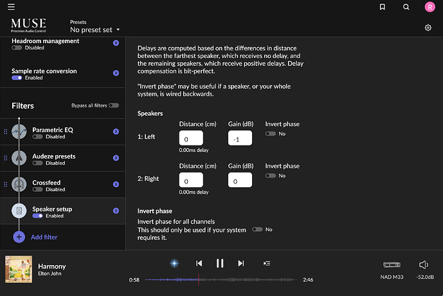Open MUSE settings gear

click(x=428, y=28)
